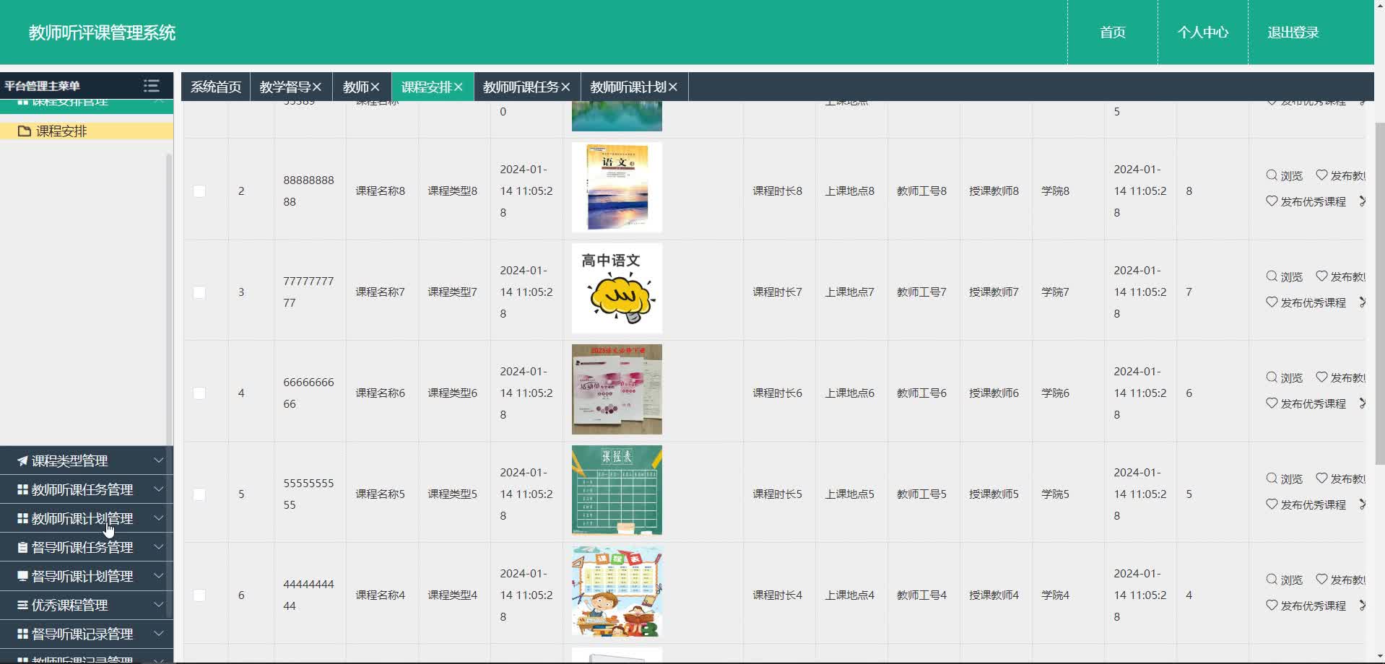The width and height of the screenshot is (1385, 664).
Task: Open cartoon kids thumbnail in row 6
Action: (x=617, y=591)
